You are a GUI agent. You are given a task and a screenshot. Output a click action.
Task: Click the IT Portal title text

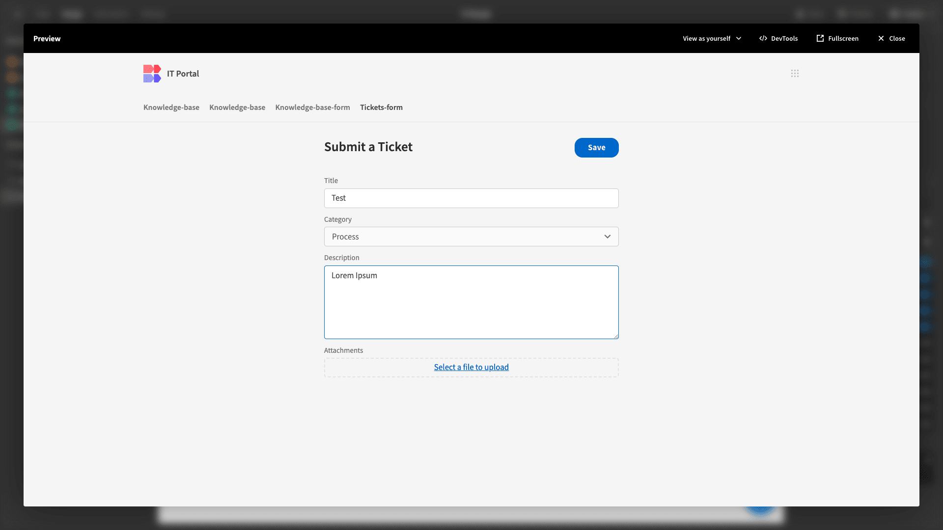[x=183, y=74]
